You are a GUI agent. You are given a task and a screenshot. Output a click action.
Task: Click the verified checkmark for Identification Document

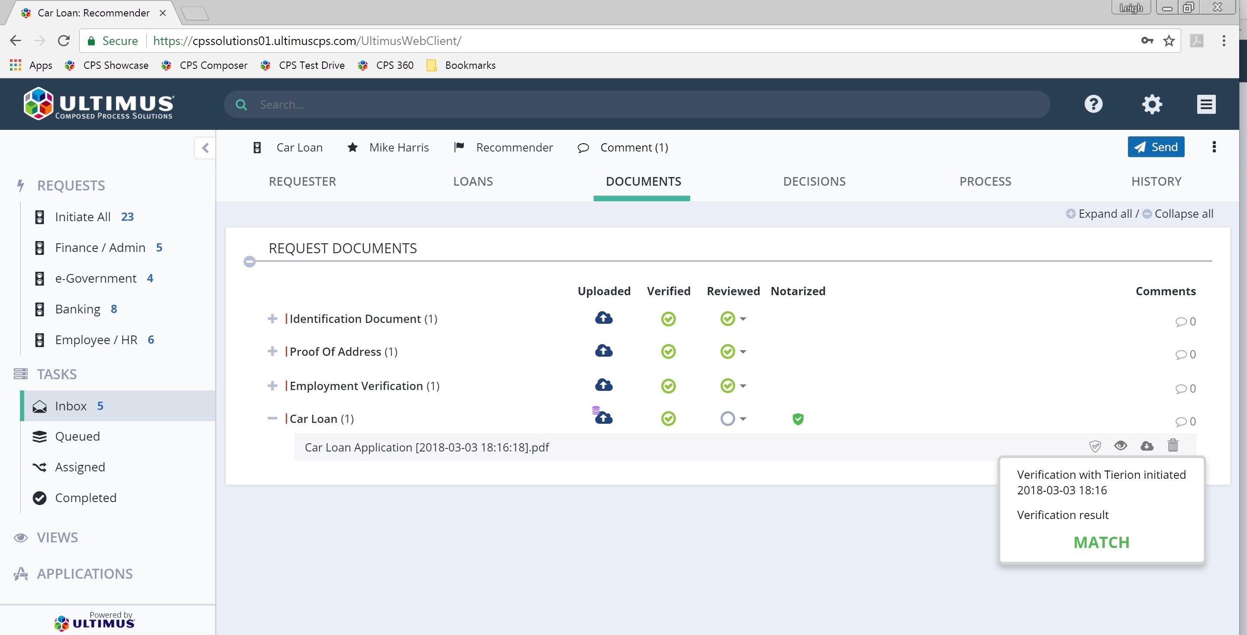click(x=668, y=319)
